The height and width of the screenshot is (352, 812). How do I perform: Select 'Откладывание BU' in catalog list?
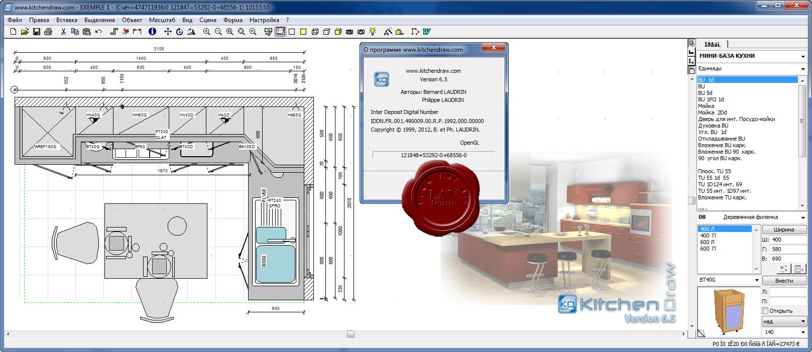[x=722, y=139]
